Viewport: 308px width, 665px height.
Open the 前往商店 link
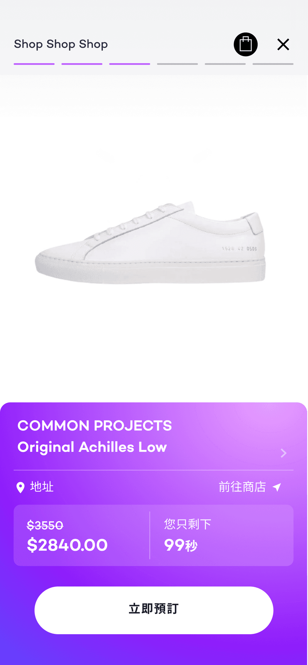[x=242, y=487]
